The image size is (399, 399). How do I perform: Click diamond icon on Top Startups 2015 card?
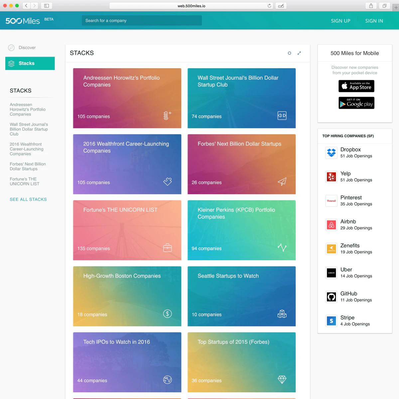[282, 380]
